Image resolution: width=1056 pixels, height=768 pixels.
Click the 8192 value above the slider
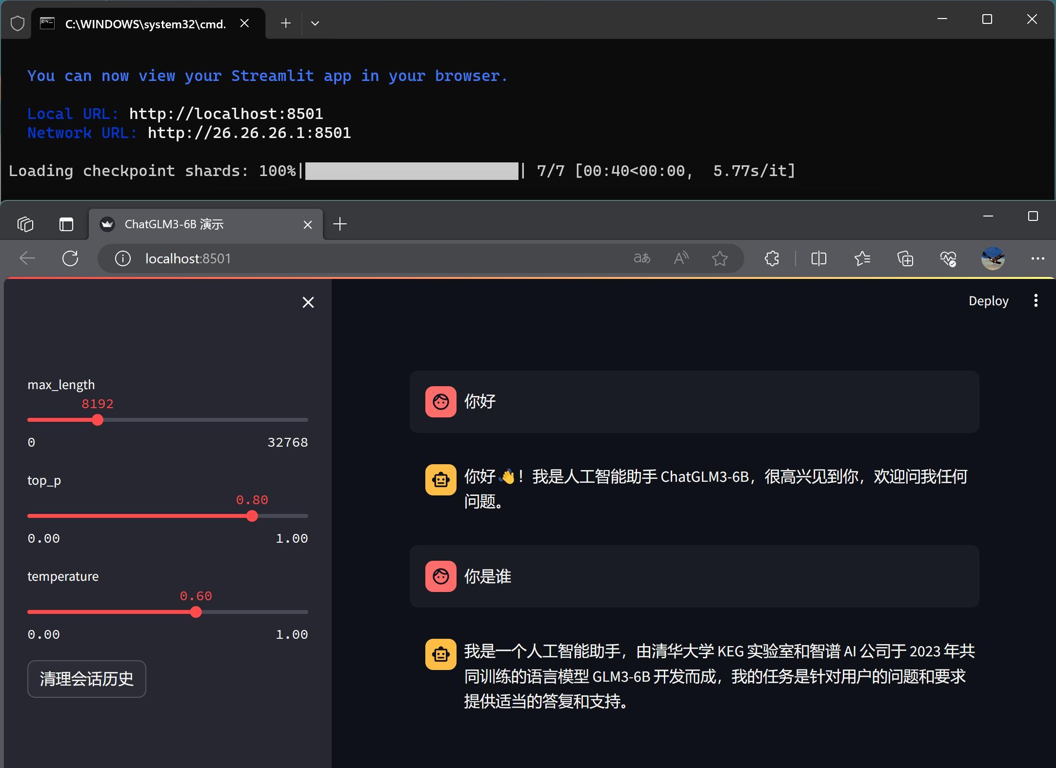[x=98, y=404]
